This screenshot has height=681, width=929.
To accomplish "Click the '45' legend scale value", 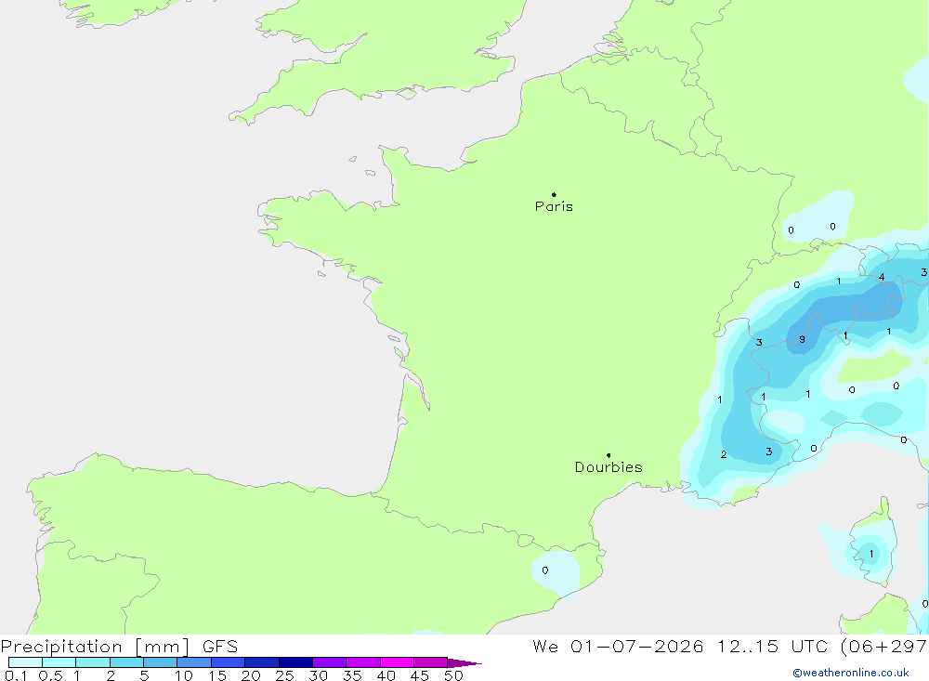I will coord(420,675).
